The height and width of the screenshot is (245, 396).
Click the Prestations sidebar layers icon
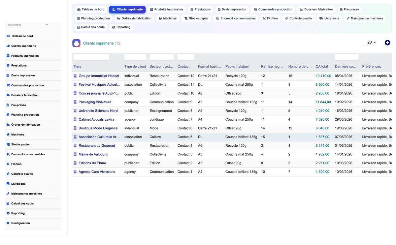tap(8, 66)
